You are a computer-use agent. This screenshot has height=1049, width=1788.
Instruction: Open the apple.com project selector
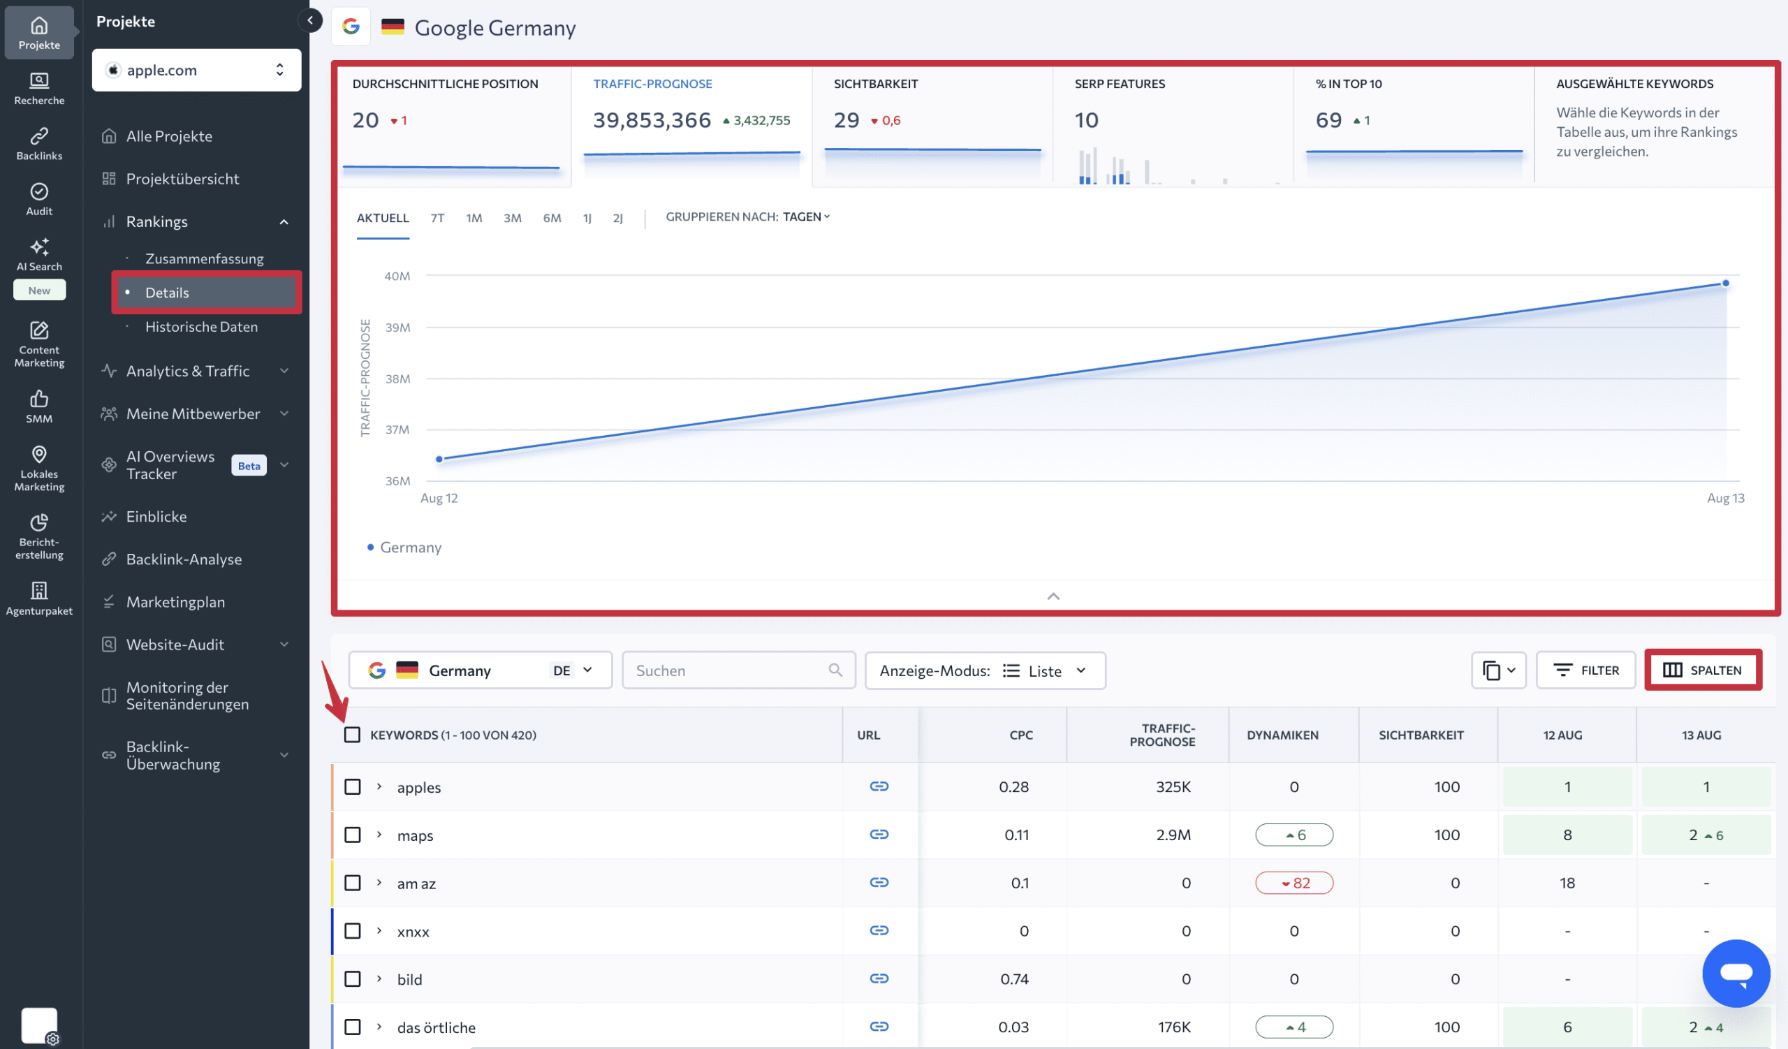[196, 70]
